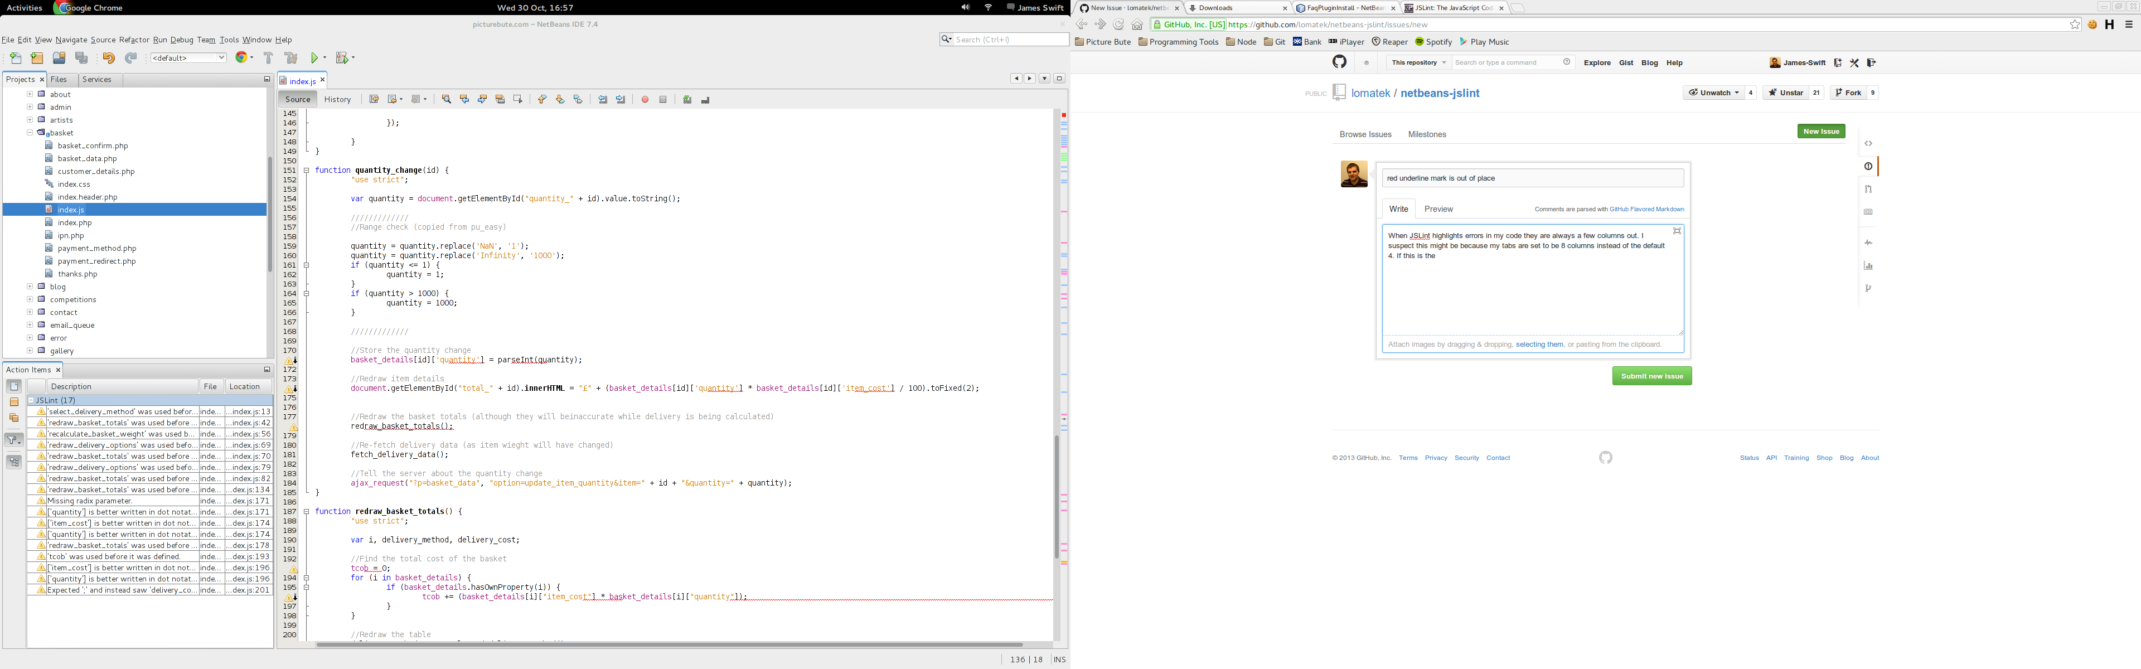The width and height of the screenshot is (2141, 669).
Task: Collapse the basket folder in Projects tree
Action: [x=30, y=132]
